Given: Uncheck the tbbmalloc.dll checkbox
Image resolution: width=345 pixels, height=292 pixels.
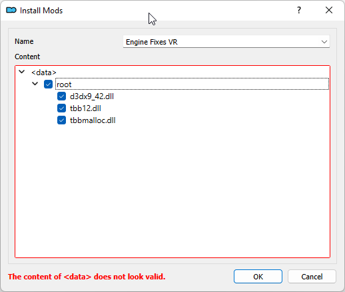Looking at the screenshot, I should point(61,120).
